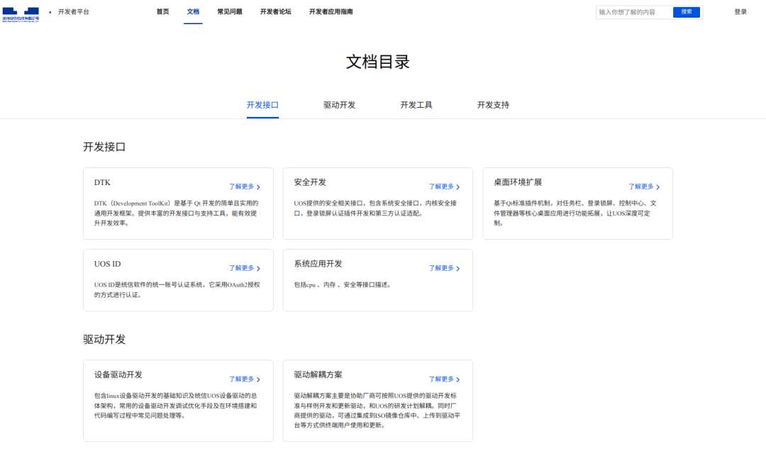This screenshot has height=451, width=766.
Task: Click 了解更多 link on 安全开发 card
Action: (x=445, y=186)
